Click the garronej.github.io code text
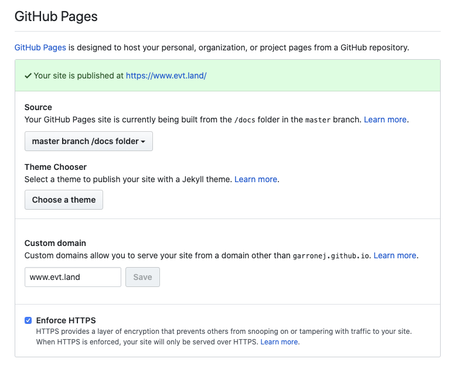453x369 pixels. (x=331, y=256)
